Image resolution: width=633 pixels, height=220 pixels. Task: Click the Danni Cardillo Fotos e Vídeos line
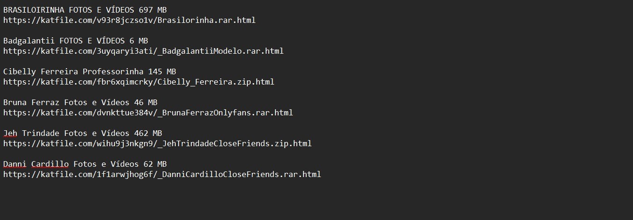(85, 164)
